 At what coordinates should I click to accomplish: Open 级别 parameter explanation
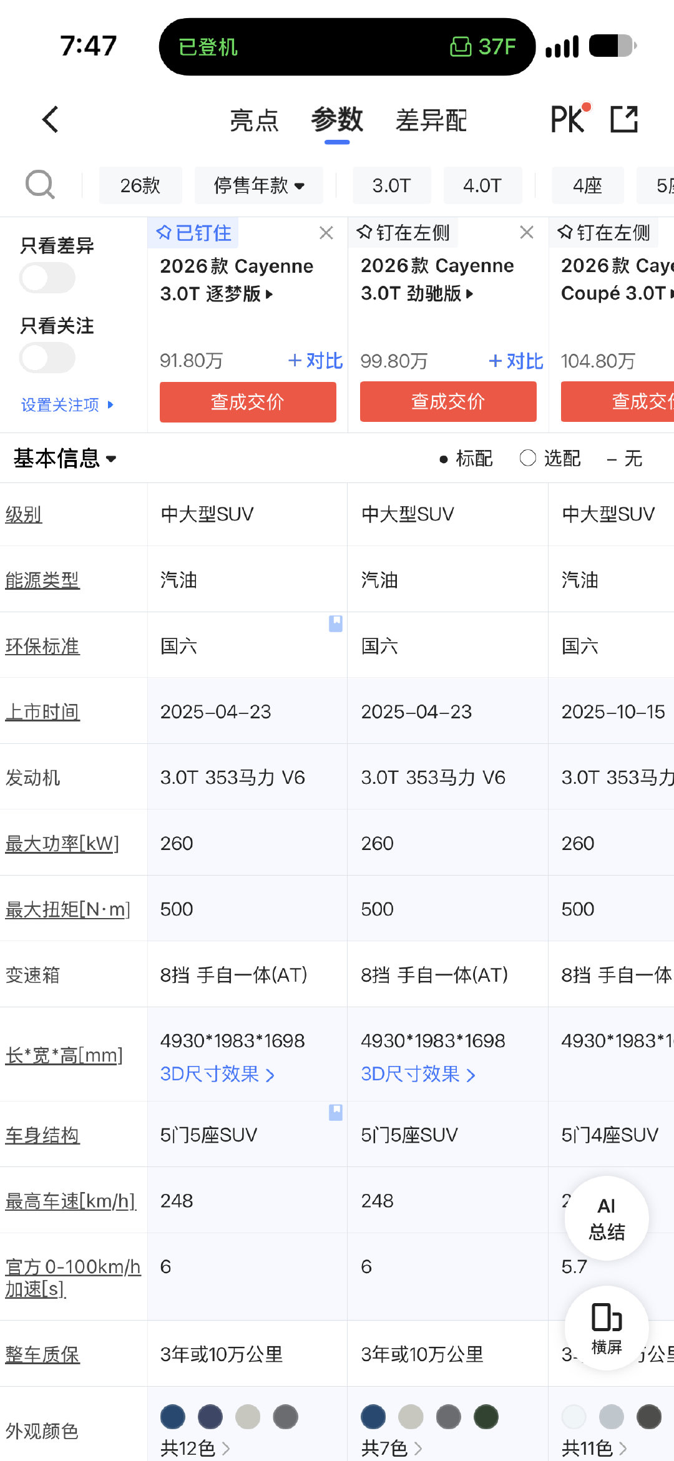(x=24, y=514)
